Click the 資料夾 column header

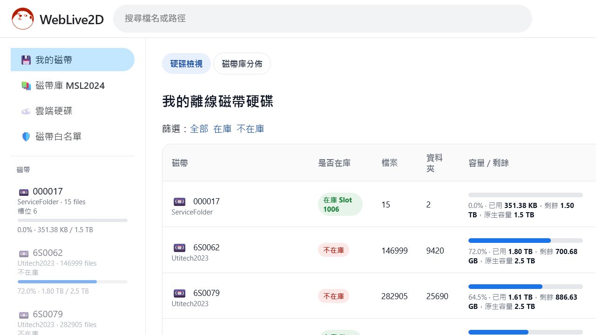tap(434, 163)
